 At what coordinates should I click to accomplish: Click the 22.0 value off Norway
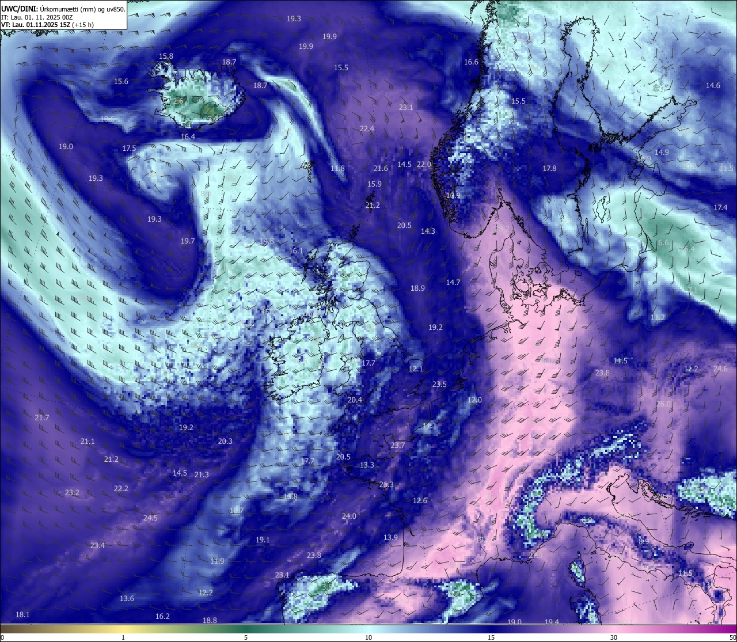tap(424, 164)
